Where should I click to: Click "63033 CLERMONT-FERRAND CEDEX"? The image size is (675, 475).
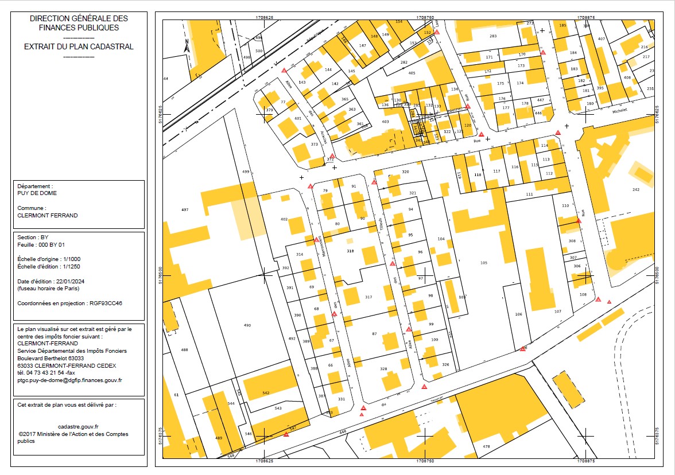(67, 366)
